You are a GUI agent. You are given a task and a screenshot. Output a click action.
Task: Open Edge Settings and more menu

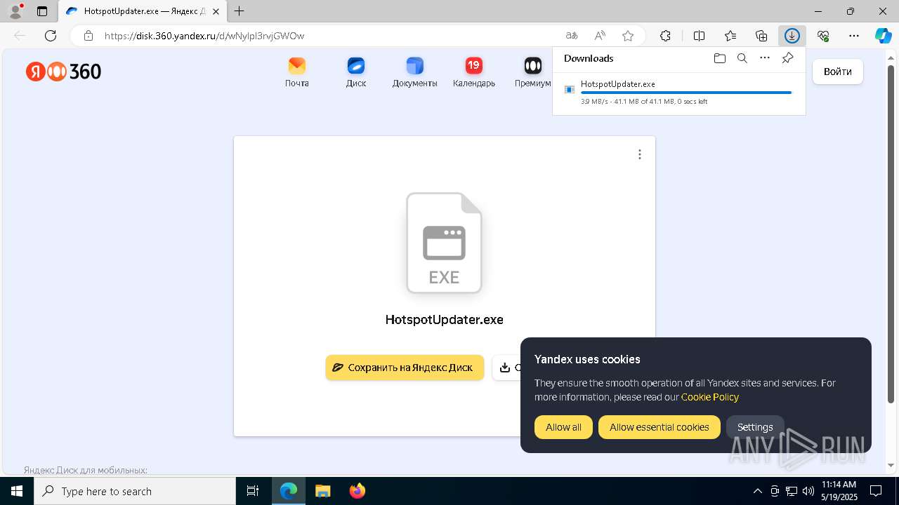pyautogui.click(x=854, y=36)
